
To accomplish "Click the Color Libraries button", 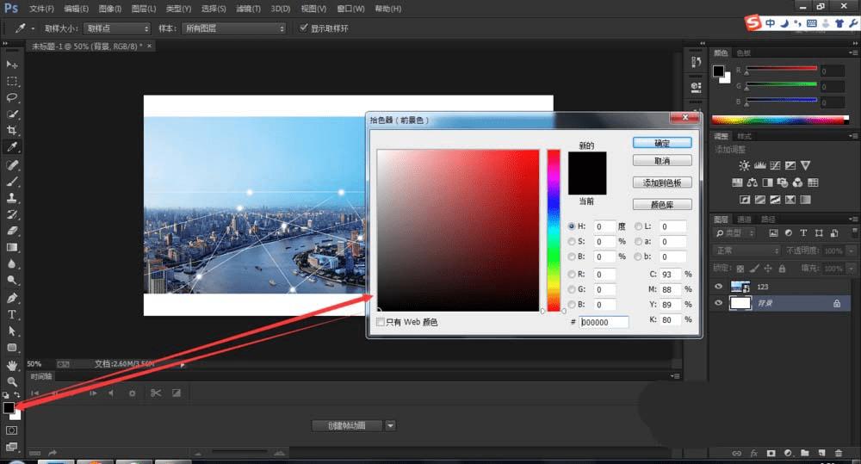I will pos(662,204).
